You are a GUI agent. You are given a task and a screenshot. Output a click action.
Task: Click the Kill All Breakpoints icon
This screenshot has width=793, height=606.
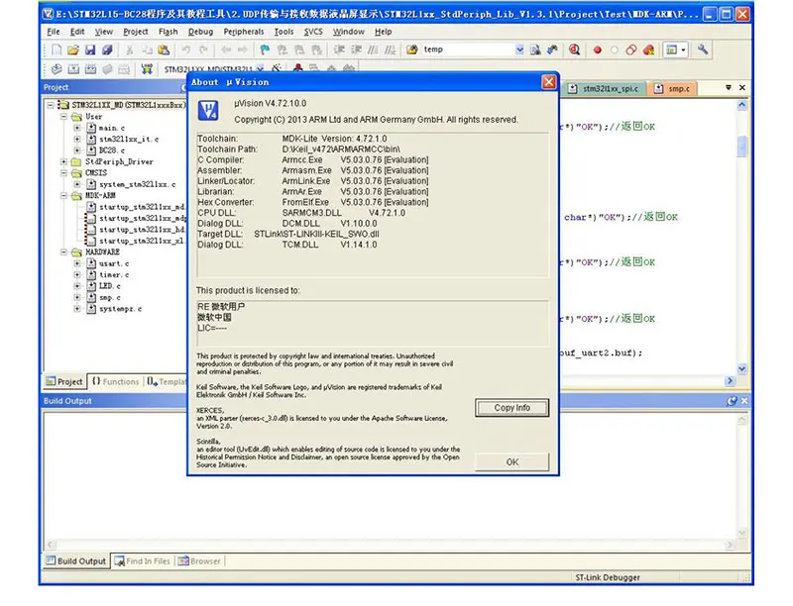point(648,50)
